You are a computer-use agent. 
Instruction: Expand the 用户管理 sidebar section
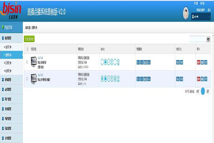click(x=11, y=99)
